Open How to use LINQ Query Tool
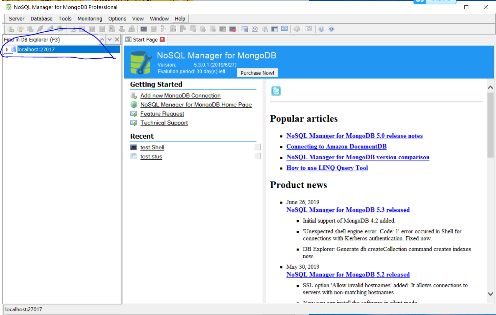496x315 pixels. click(x=327, y=168)
